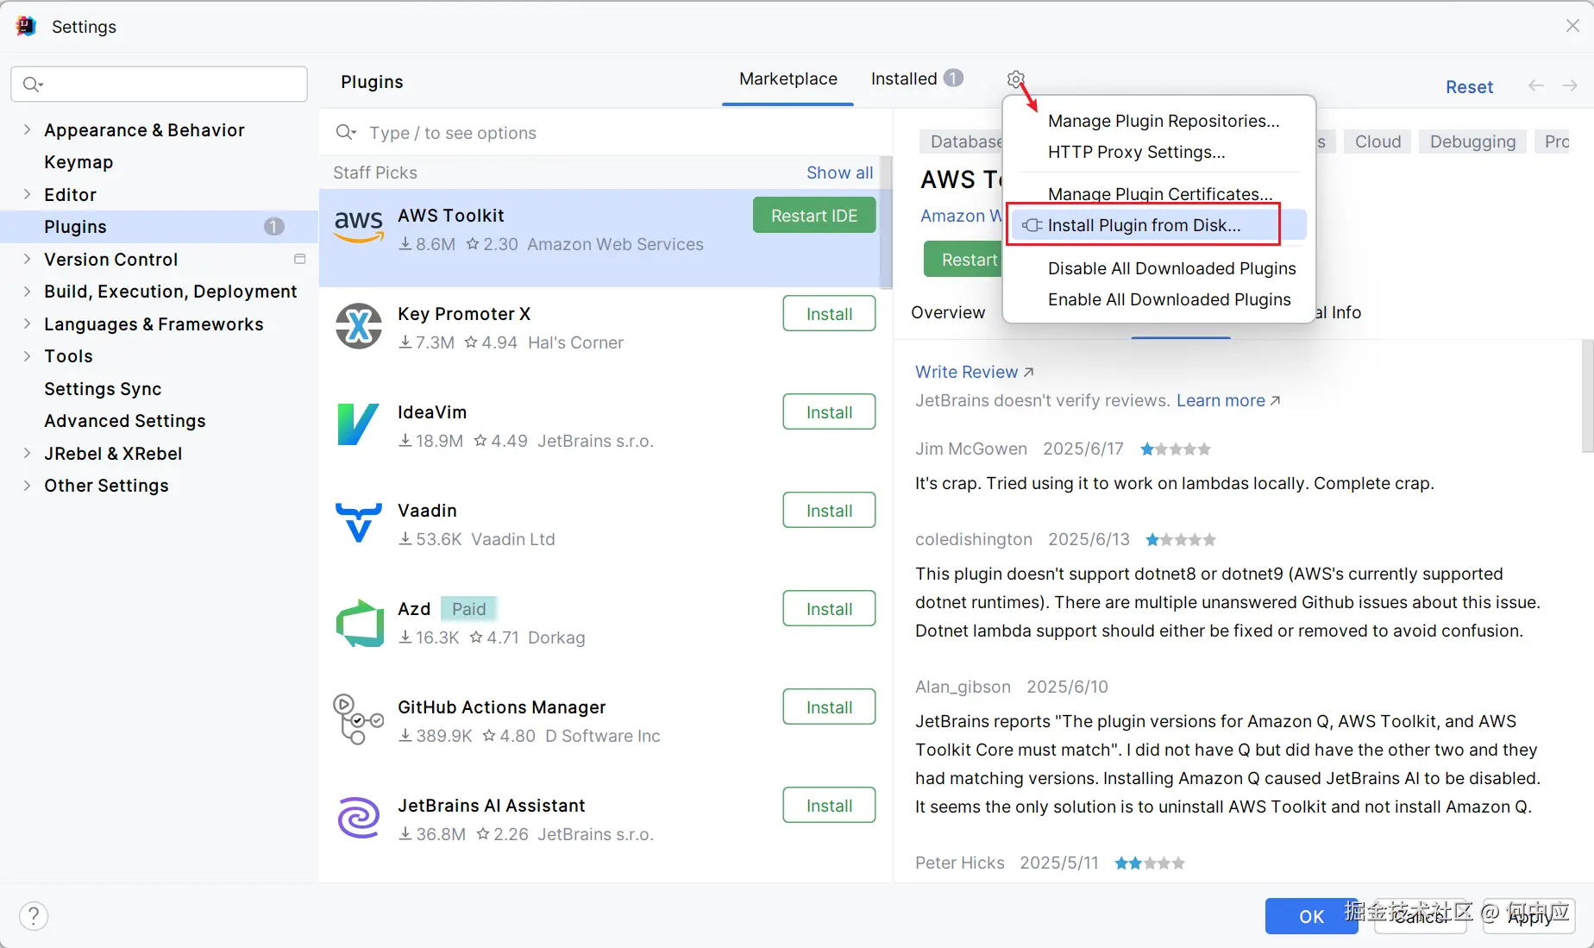Choose Disable All Downloaded Plugins

(x=1171, y=268)
